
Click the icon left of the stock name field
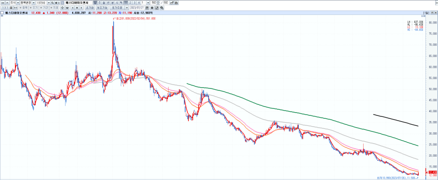pos(62,2)
